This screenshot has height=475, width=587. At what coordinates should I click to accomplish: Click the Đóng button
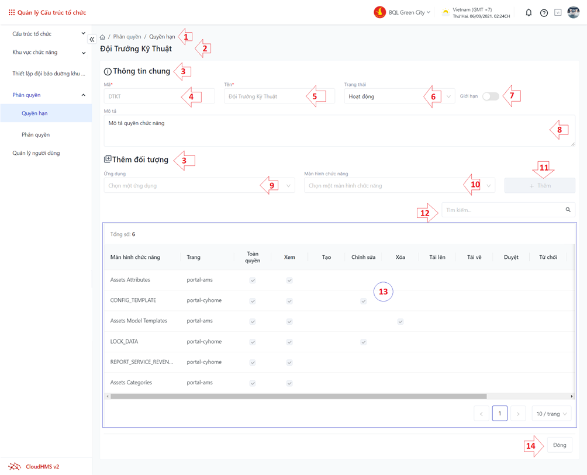pyautogui.click(x=559, y=445)
